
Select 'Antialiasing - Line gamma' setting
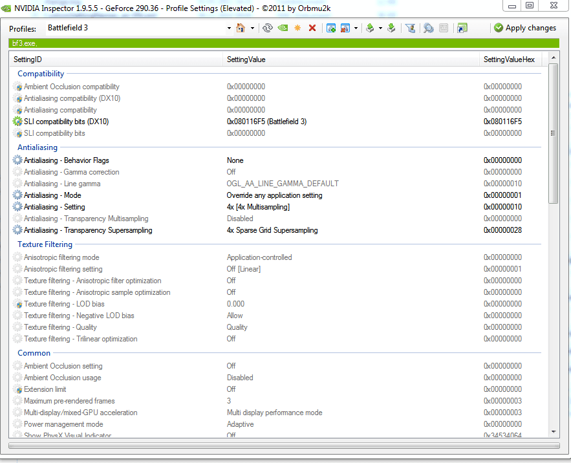62,184
